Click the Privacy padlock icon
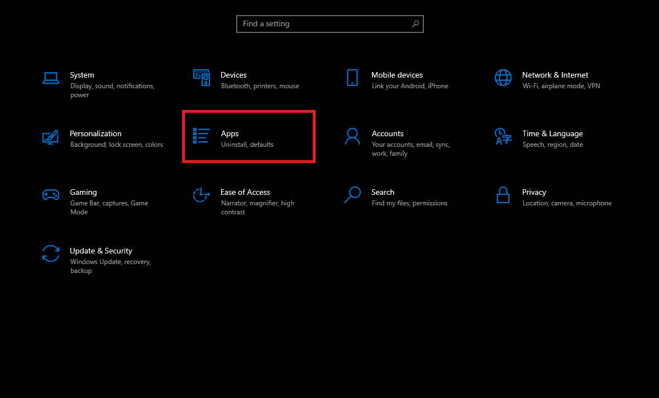This screenshot has height=398, width=659. [x=503, y=195]
